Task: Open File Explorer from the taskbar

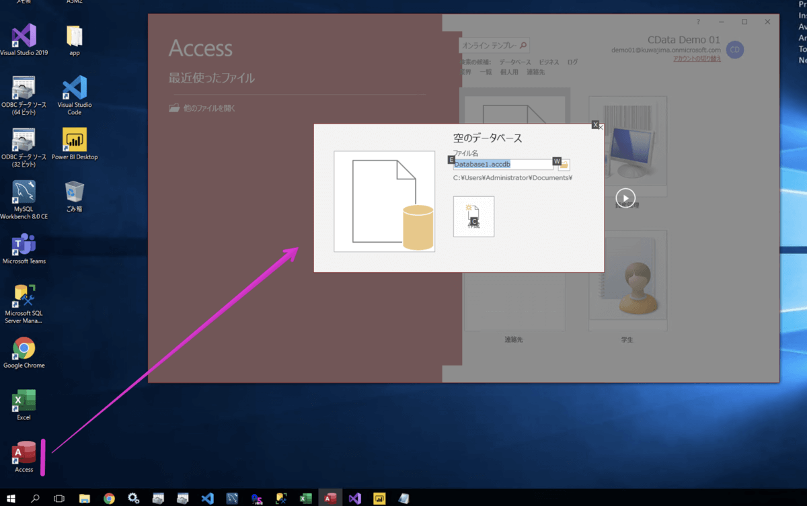Action: (84, 499)
